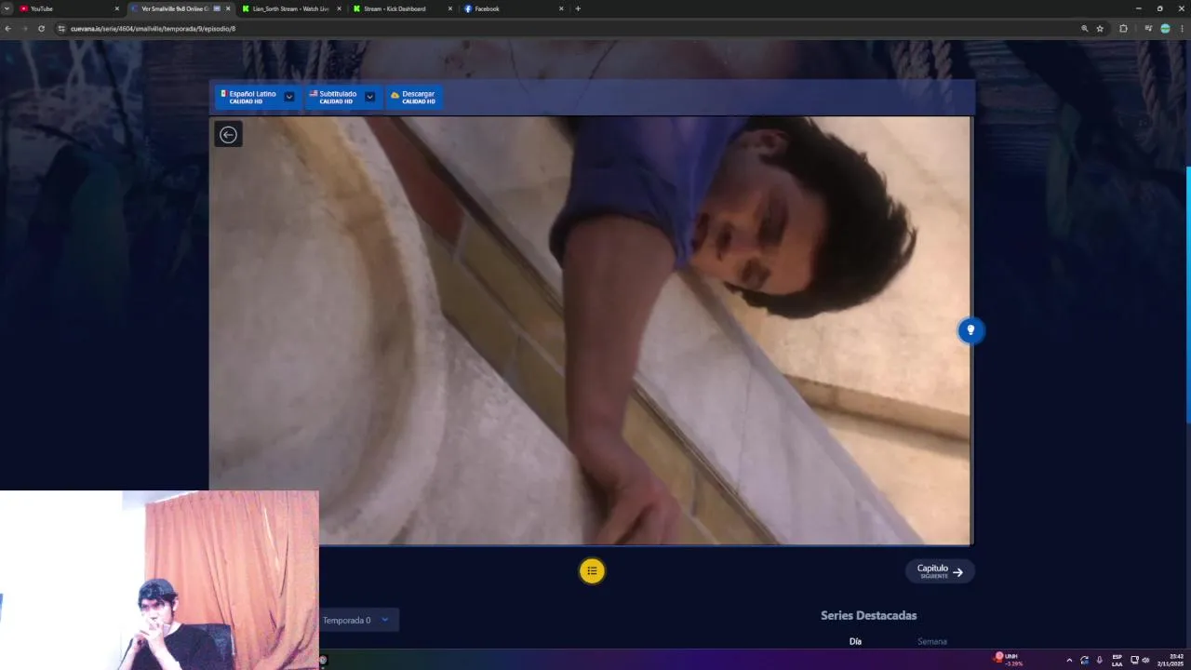Image resolution: width=1191 pixels, height=670 pixels.
Task: View site information icon in address bar
Action: (61, 29)
